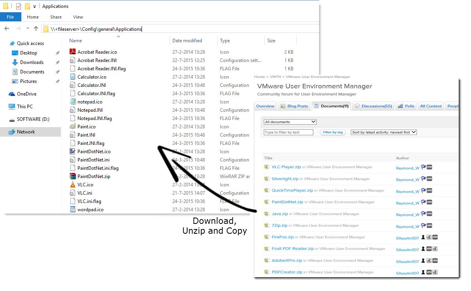Click the VLC.ico cone icon

[72, 185]
